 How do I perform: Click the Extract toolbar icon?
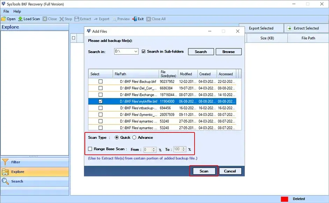tap(77, 19)
